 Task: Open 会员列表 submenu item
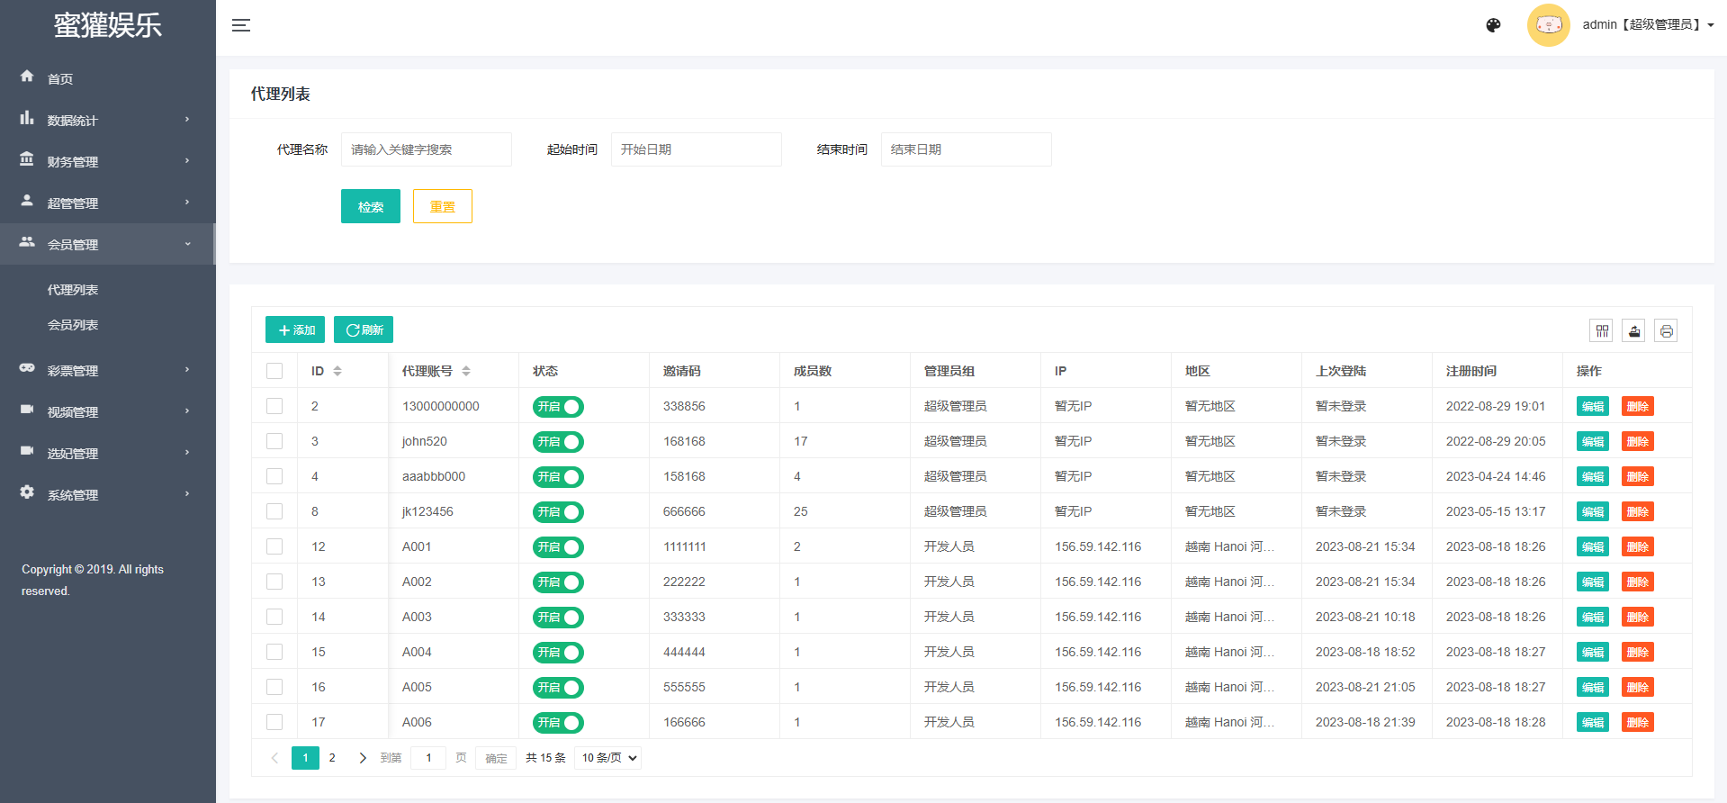tap(73, 325)
